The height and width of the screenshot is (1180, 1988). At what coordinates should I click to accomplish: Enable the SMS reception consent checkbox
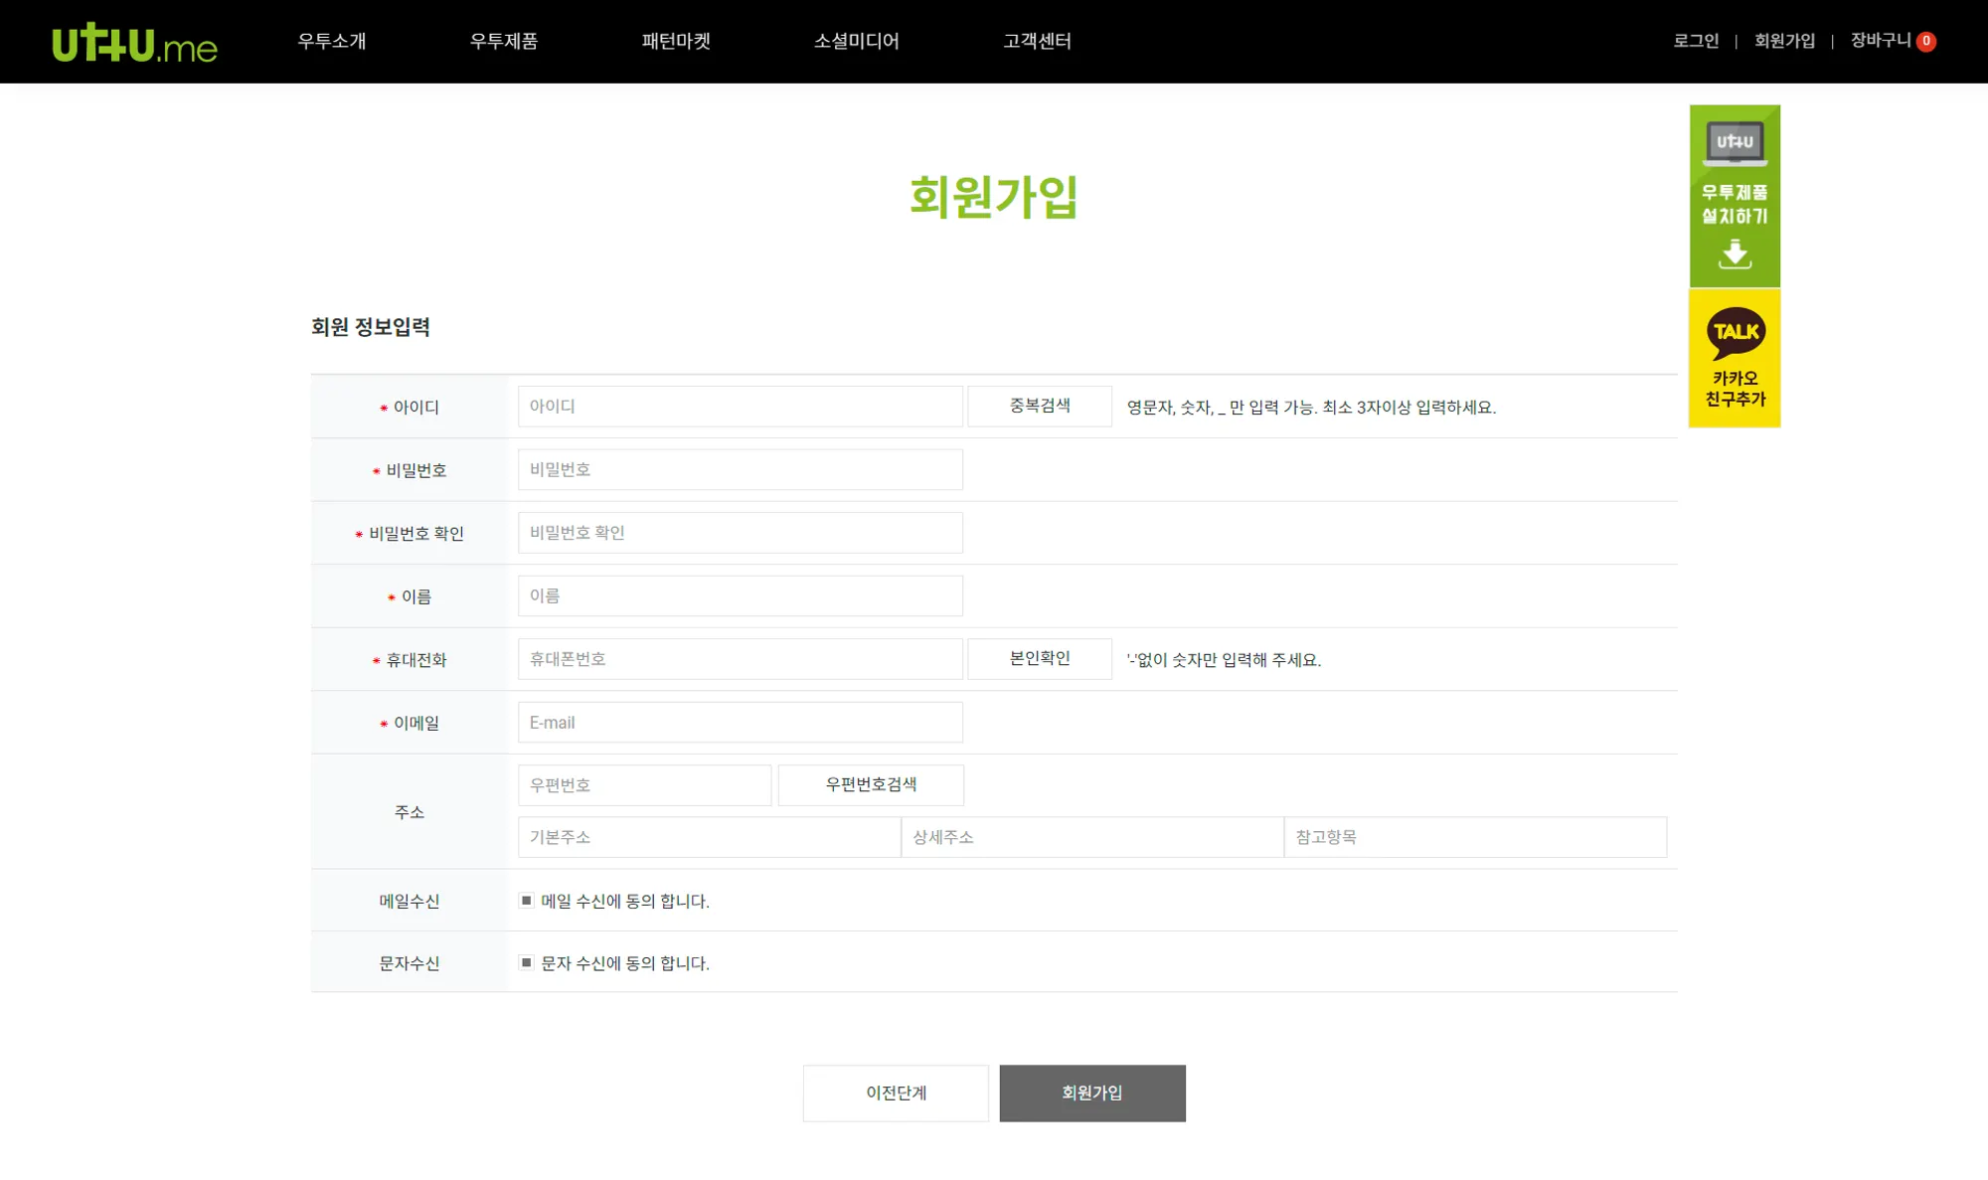[x=527, y=962]
